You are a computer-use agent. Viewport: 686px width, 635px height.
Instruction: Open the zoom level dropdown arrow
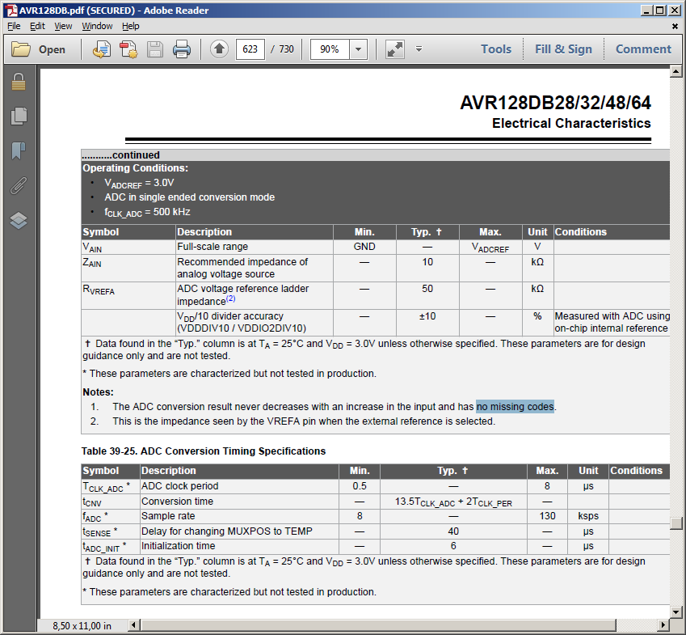(x=358, y=49)
